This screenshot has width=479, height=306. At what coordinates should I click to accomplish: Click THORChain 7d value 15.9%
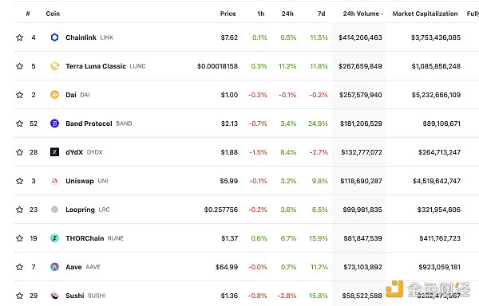319,238
